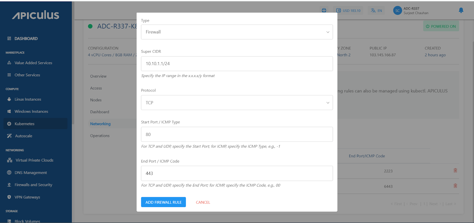
Task: Open Firewalls and Security page
Action: (33, 185)
